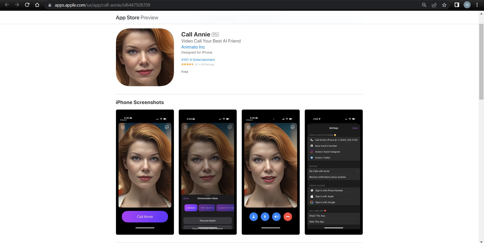Click chat bubble icon in first screenshot
Image resolution: width=484 pixels, height=243 pixels.
167,127
